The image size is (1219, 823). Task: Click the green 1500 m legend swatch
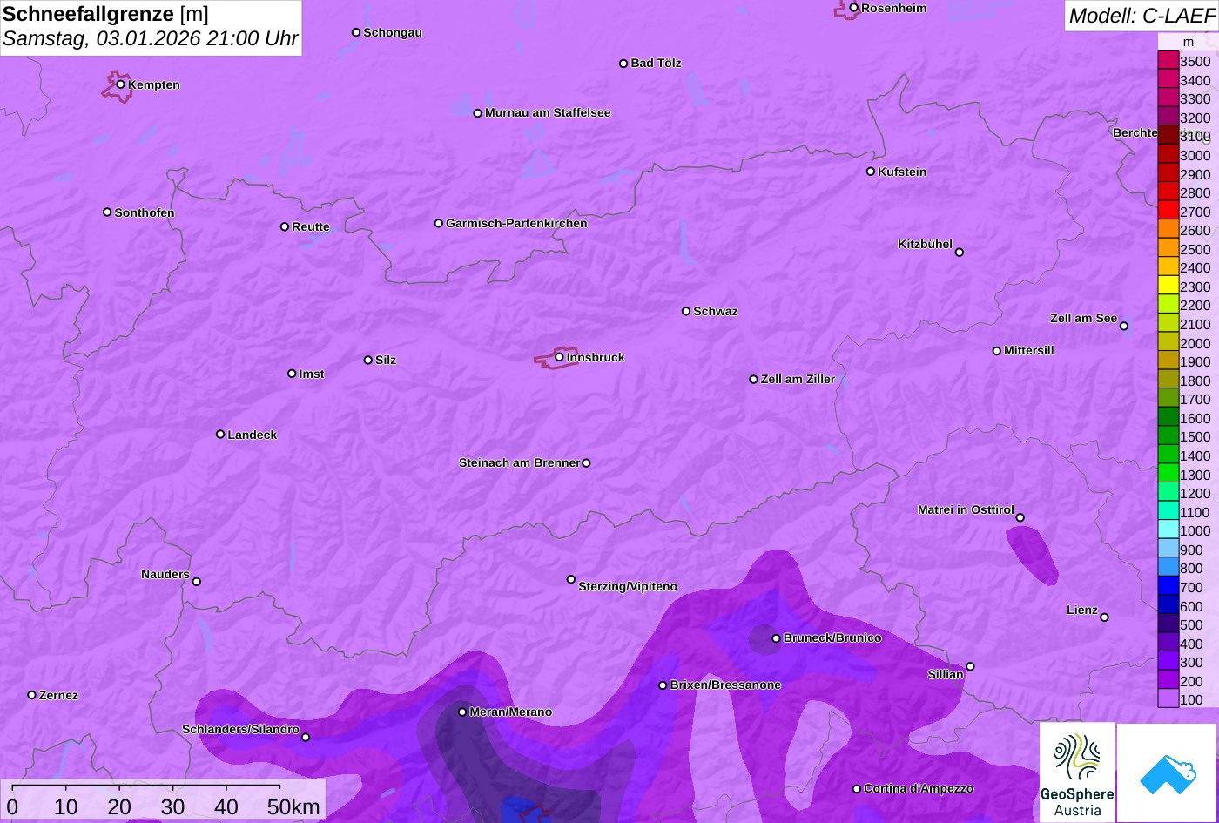[x=1168, y=436]
